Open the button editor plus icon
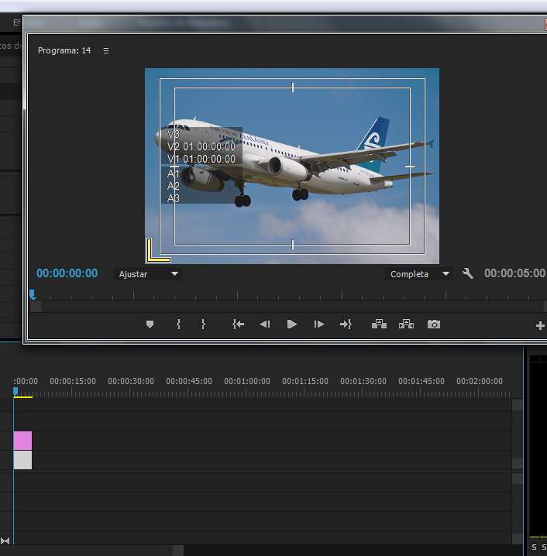Viewport: 547px width, 556px height. [x=540, y=325]
